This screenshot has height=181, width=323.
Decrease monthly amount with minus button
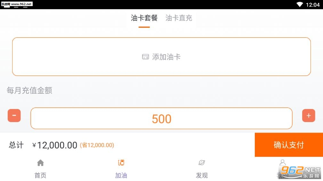point(14,116)
